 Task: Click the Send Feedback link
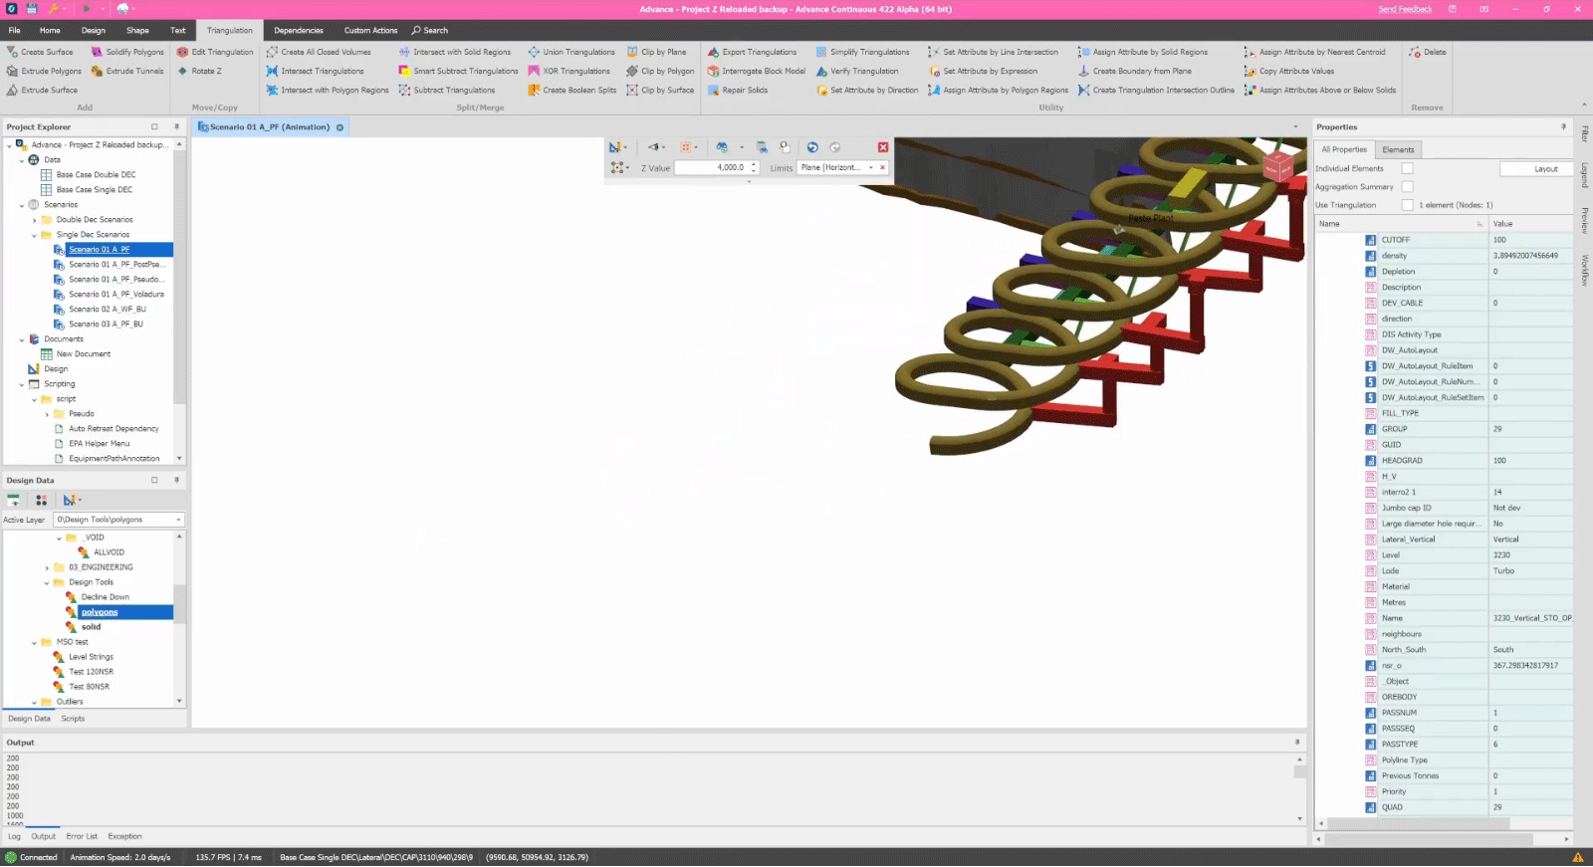[1404, 9]
